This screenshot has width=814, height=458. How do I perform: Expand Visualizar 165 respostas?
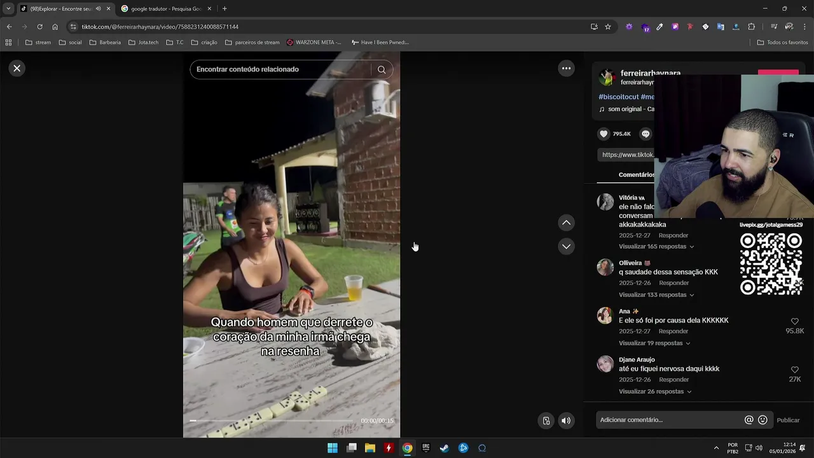[x=656, y=246]
